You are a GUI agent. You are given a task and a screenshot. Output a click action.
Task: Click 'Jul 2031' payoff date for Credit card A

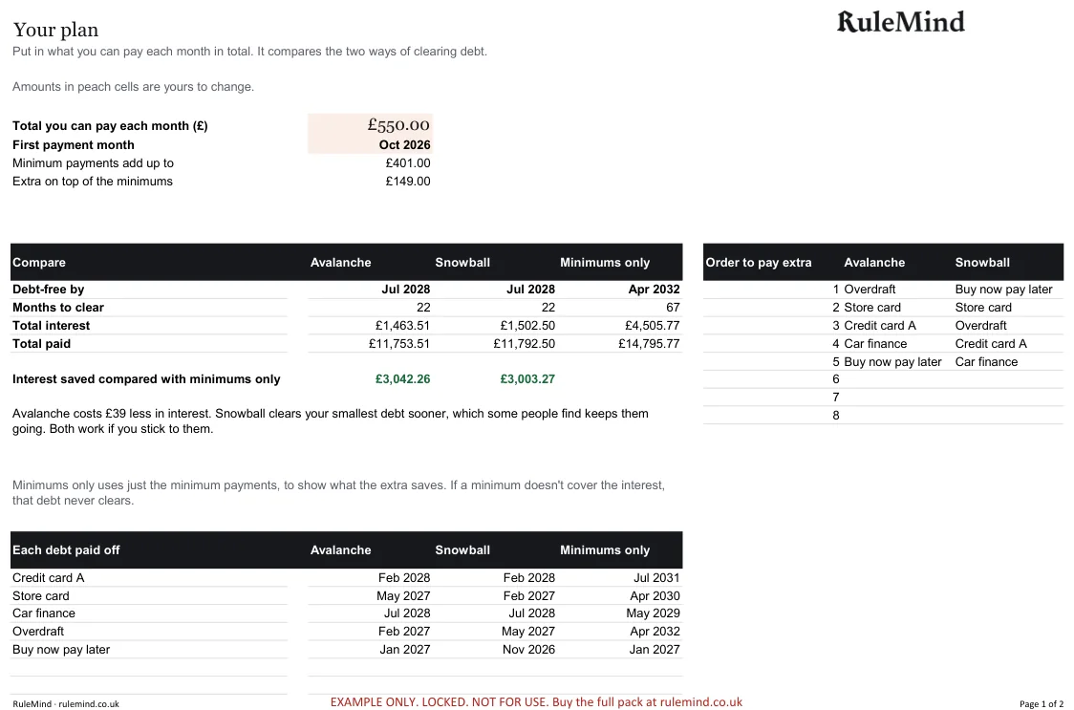point(656,578)
